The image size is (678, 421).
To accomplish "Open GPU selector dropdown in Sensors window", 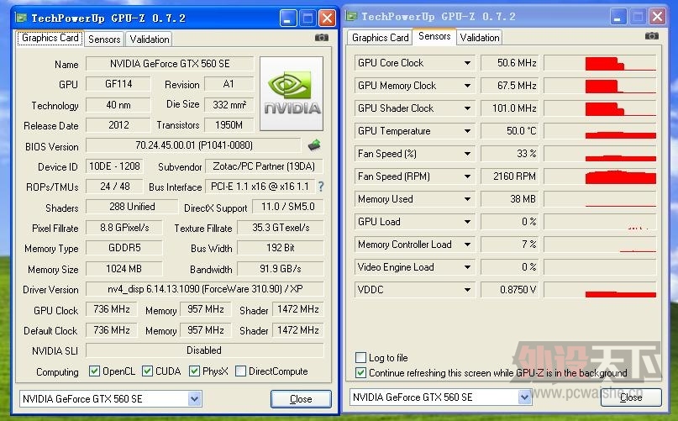I will coord(525,397).
